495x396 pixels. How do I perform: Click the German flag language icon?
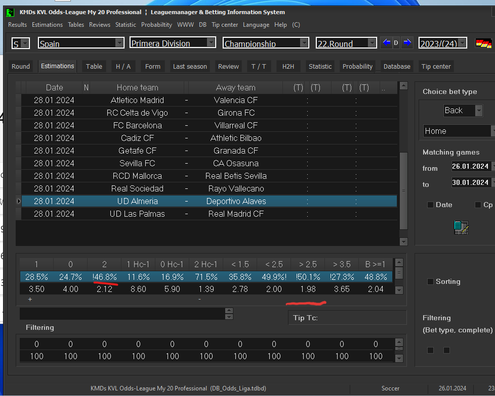click(x=483, y=43)
